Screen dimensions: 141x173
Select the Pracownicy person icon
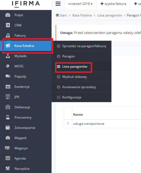tap(8, 117)
